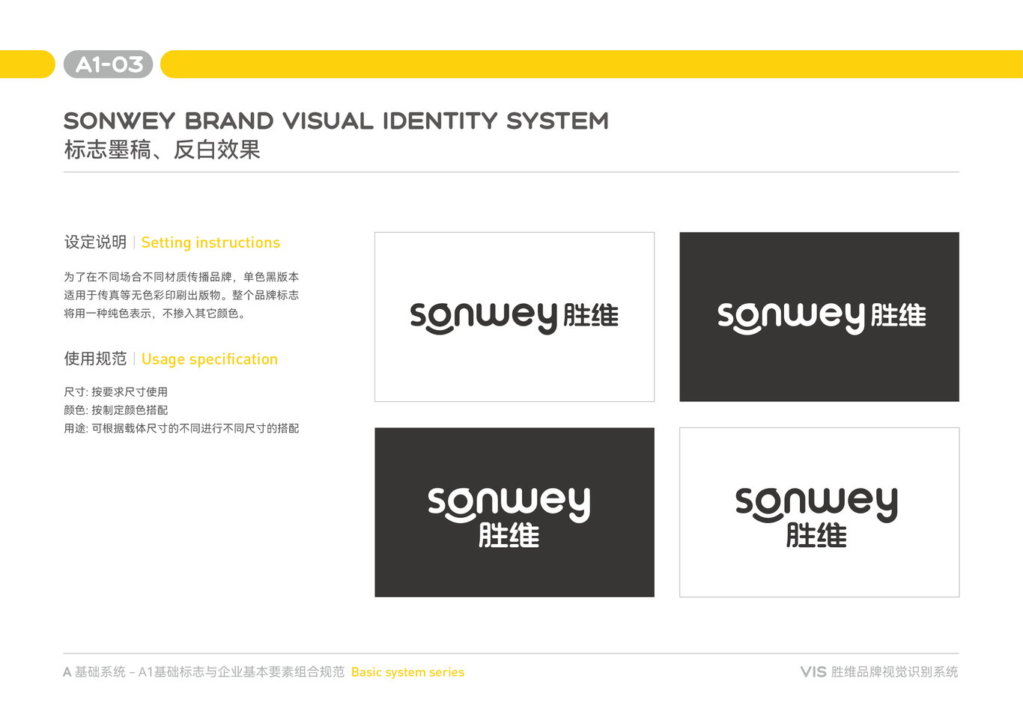Click the A1-03 page badge
Screen dimensions: 1023x723
(109, 64)
